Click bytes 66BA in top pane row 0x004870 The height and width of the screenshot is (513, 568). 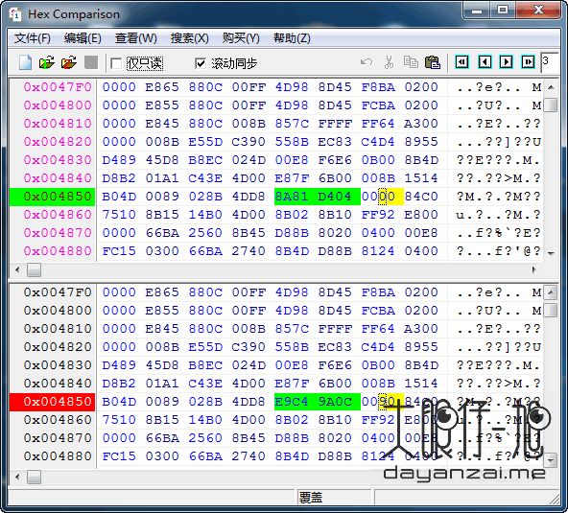(162, 233)
